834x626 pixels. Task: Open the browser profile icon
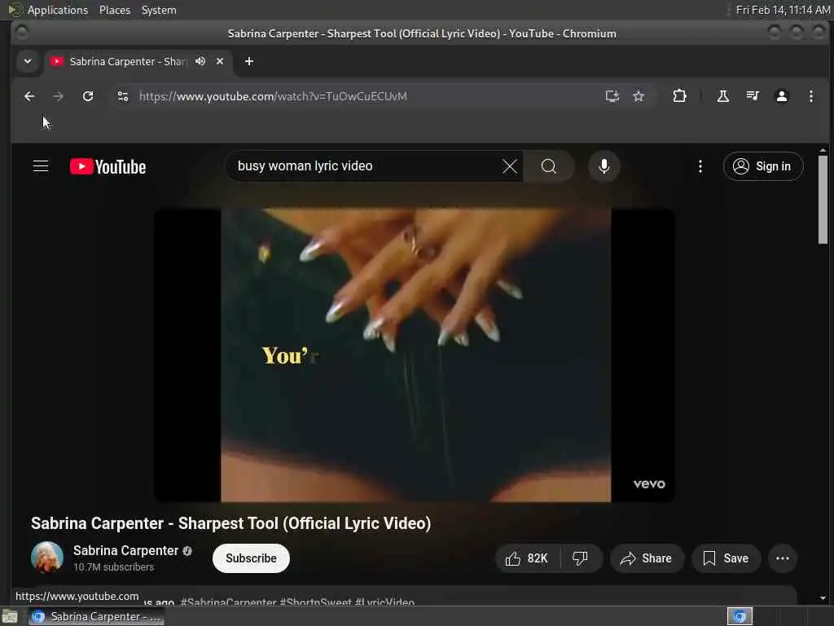pyautogui.click(x=781, y=96)
